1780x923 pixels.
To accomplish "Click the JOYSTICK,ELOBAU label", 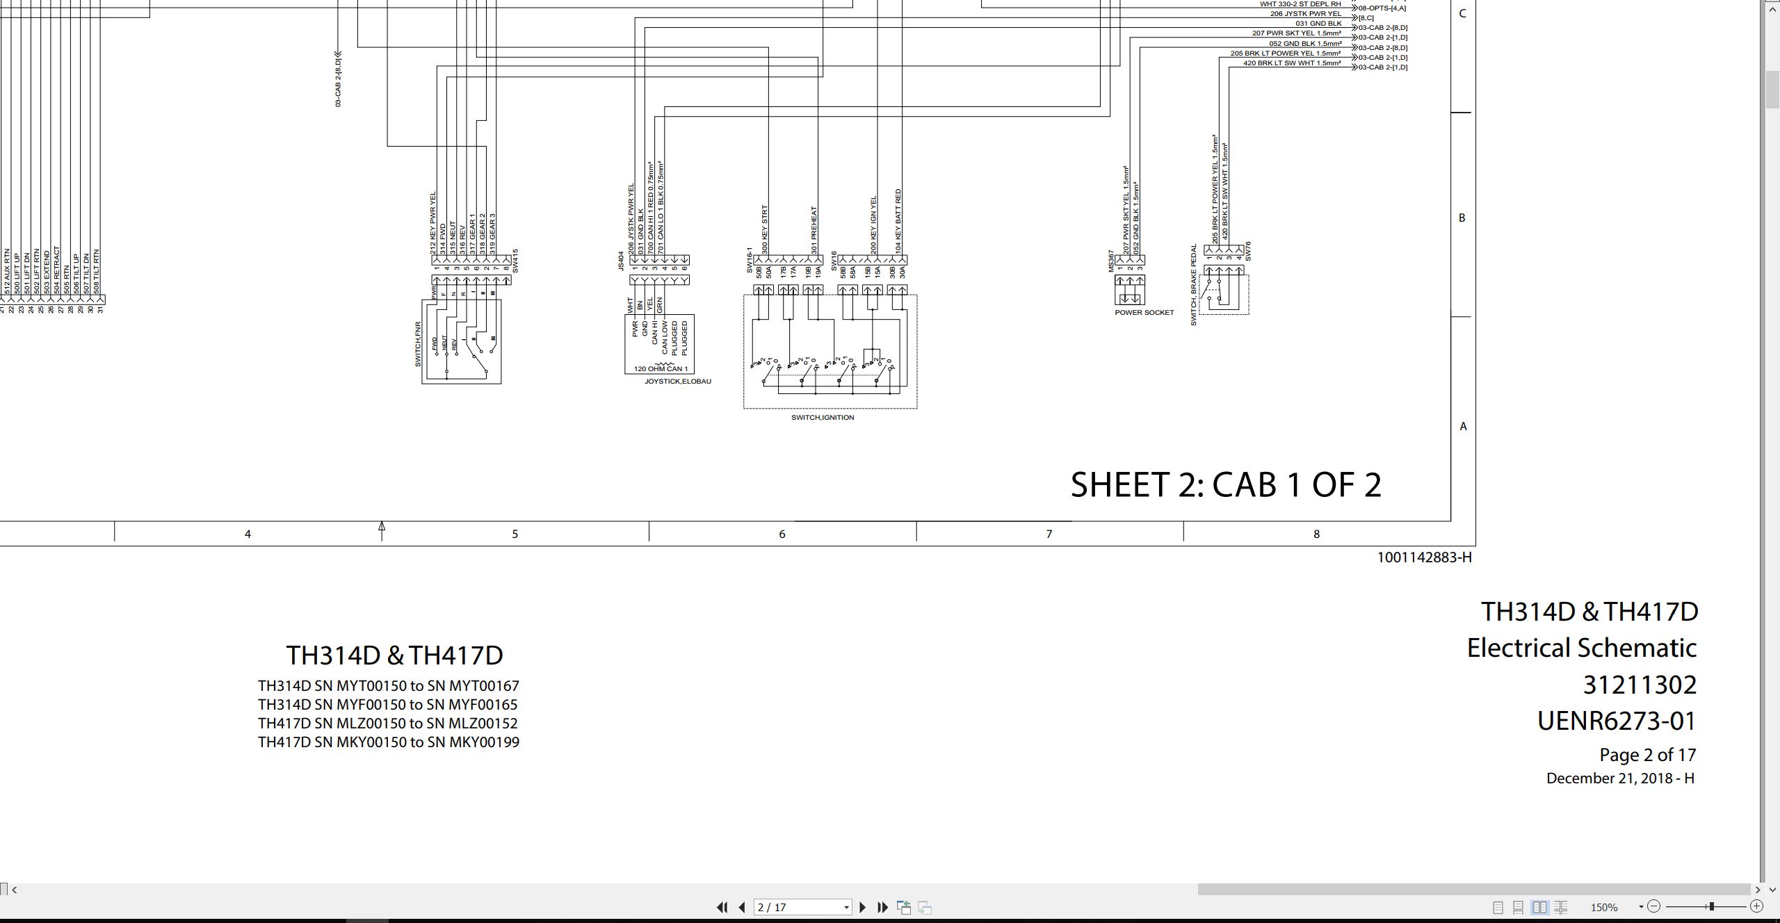I will (678, 382).
